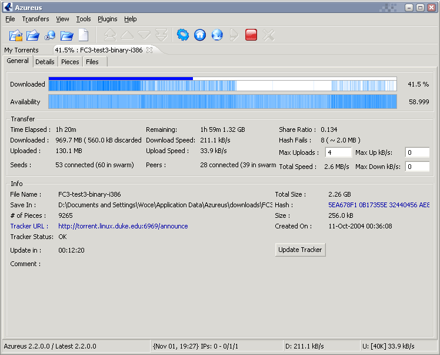Image resolution: width=440 pixels, height=355 pixels.
Task: Click the Total Size value 2.26 GB
Action: pos(339,194)
